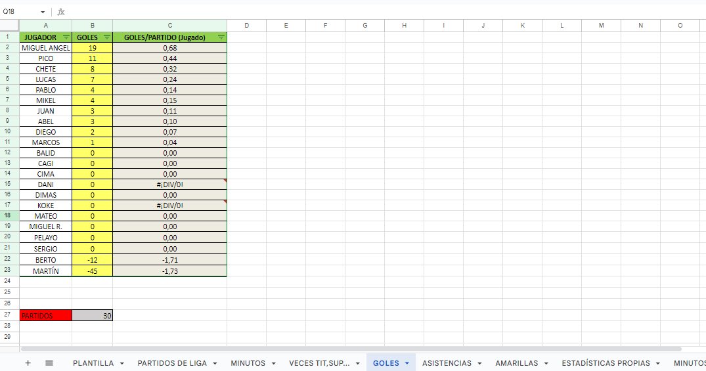Click the KOKE player cell

pos(45,206)
